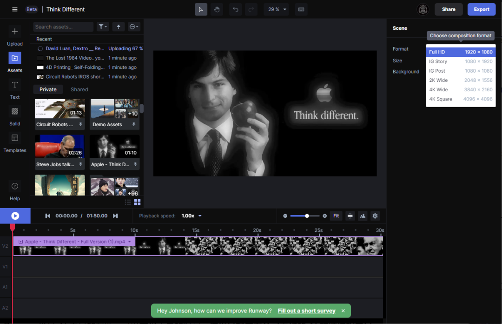Open the playback speed 1.00x dropdown
Screen dimensions: 502x324
pos(192,216)
